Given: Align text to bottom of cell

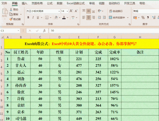Looking at the screenshot, I should point(94,12).
